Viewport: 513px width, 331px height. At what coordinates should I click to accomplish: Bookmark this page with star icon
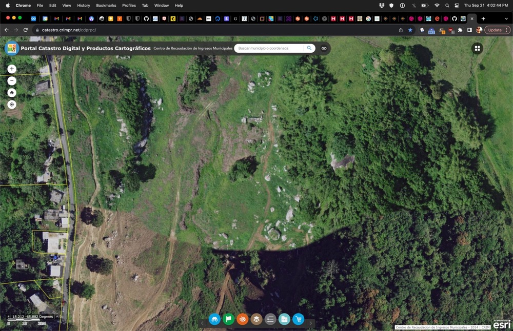[410, 30]
